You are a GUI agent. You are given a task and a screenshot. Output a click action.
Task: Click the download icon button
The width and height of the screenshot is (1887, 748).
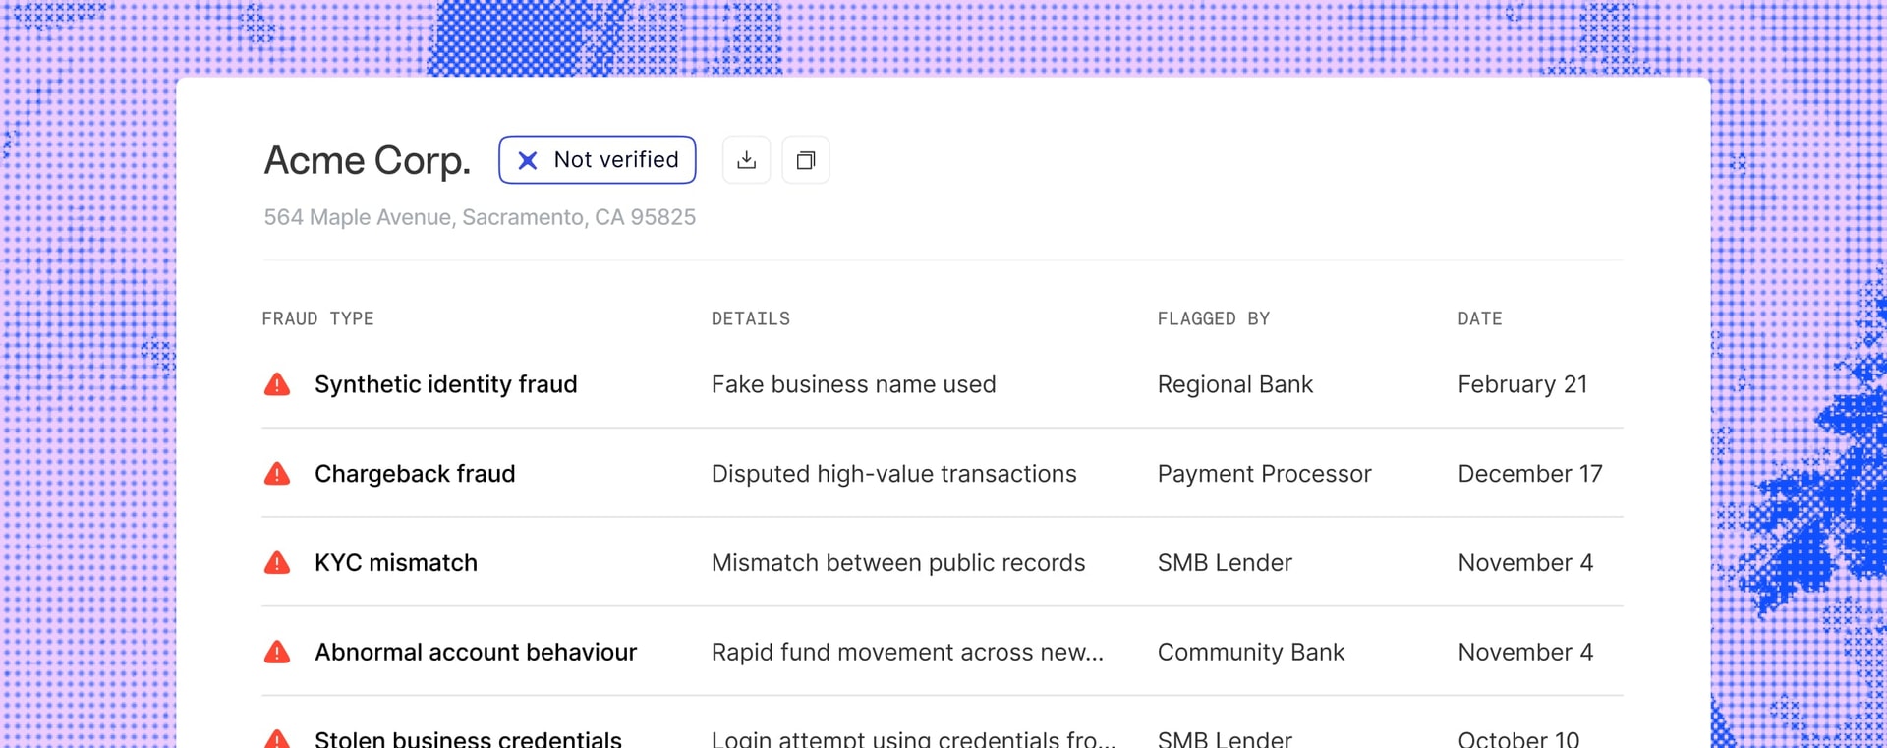click(746, 160)
